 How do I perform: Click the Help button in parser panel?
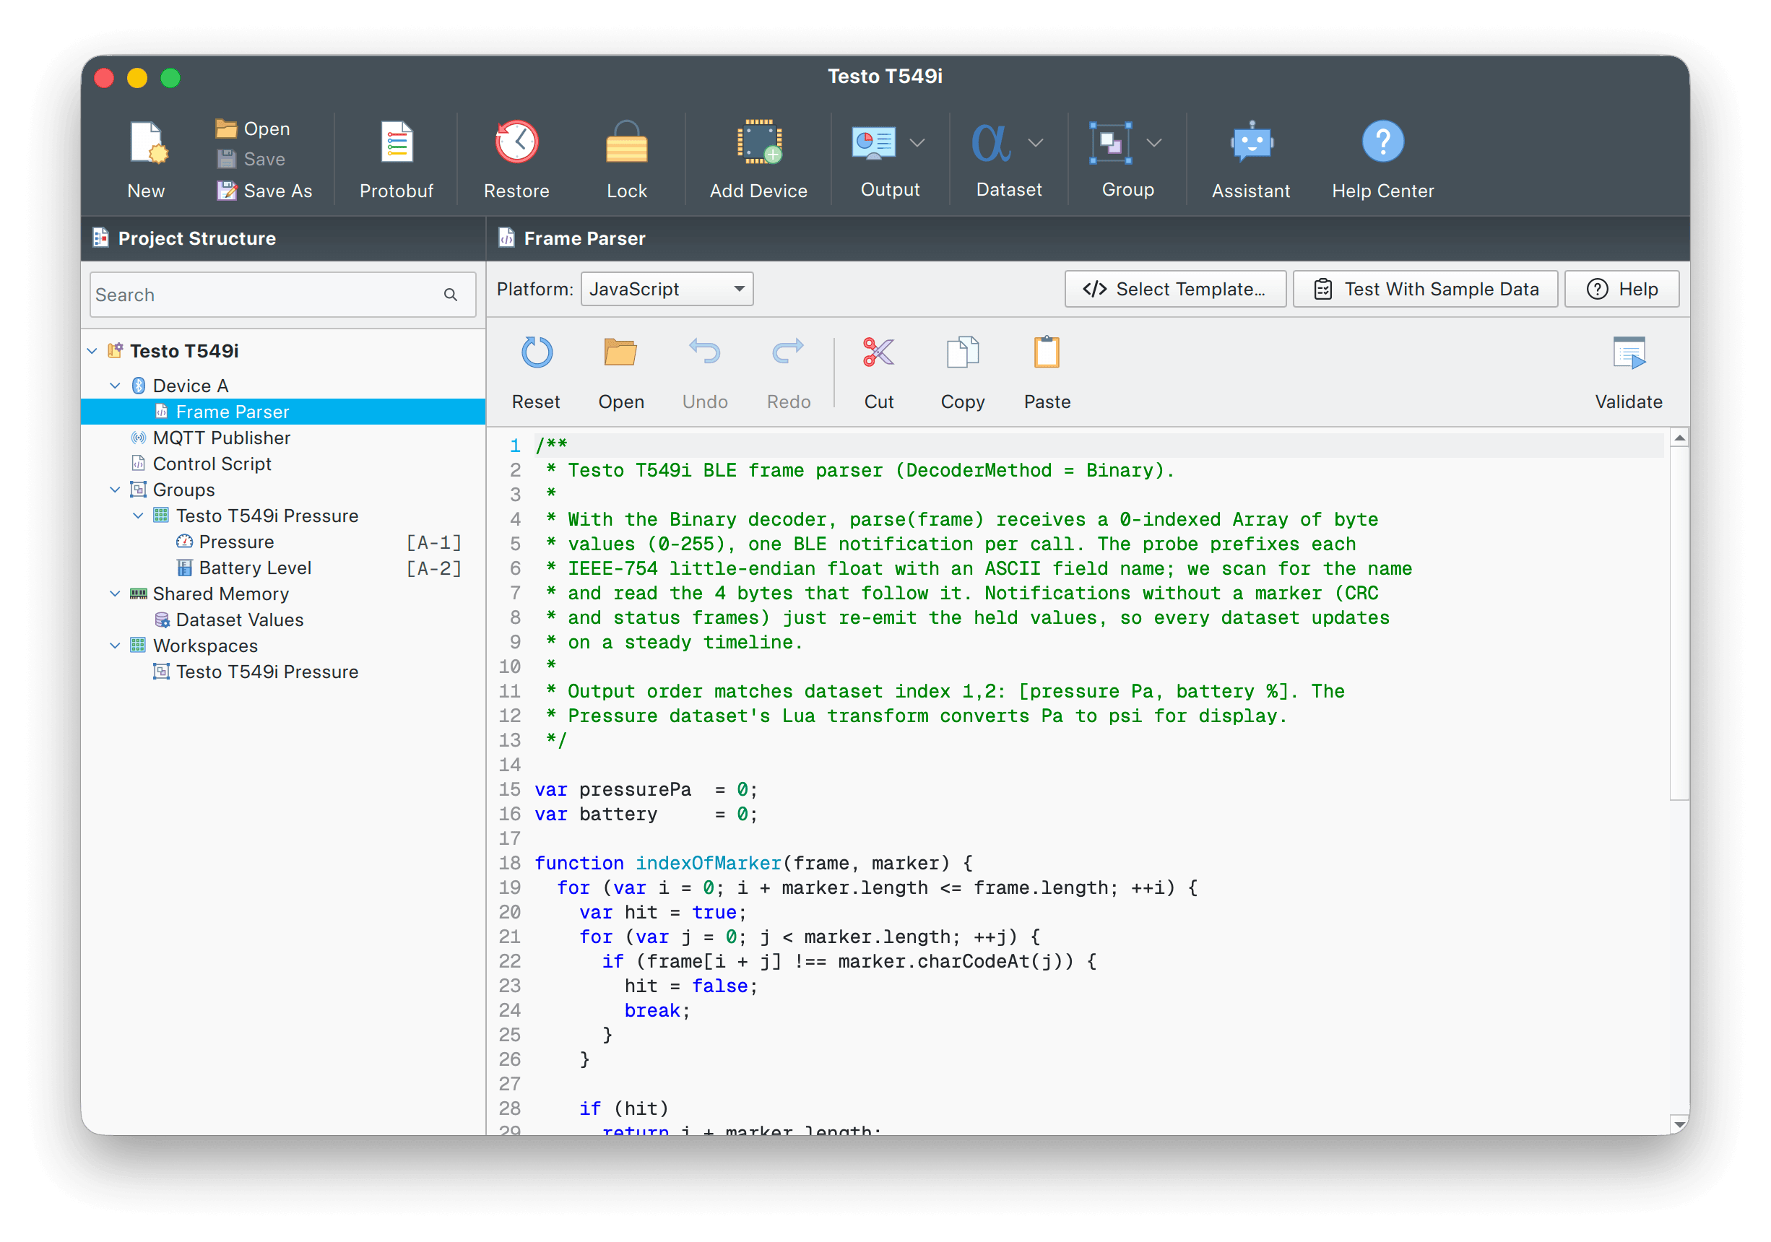1621,289
